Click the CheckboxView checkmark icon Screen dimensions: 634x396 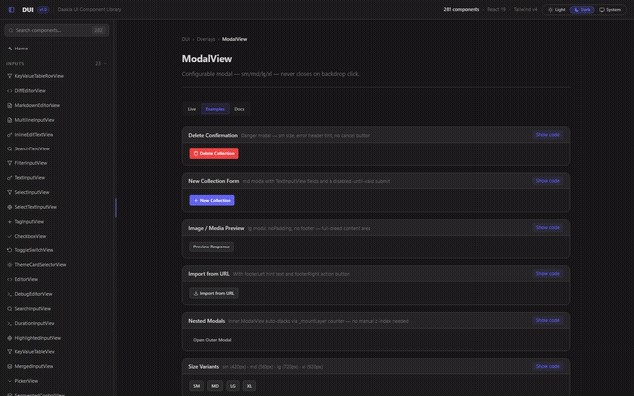click(10, 237)
